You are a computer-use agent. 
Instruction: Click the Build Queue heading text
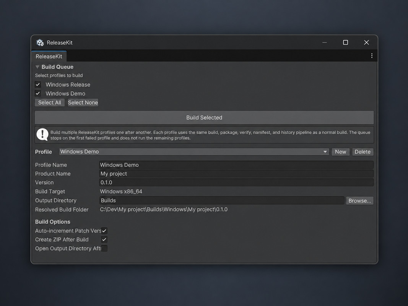57,67
